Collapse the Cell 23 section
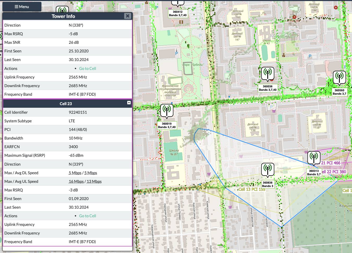The width and height of the screenshot is (352, 253). point(129,103)
